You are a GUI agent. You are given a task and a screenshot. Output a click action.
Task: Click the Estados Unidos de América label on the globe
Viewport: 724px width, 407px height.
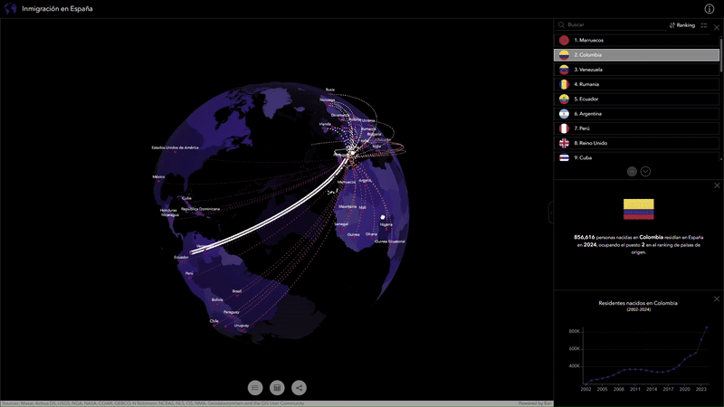click(175, 147)
